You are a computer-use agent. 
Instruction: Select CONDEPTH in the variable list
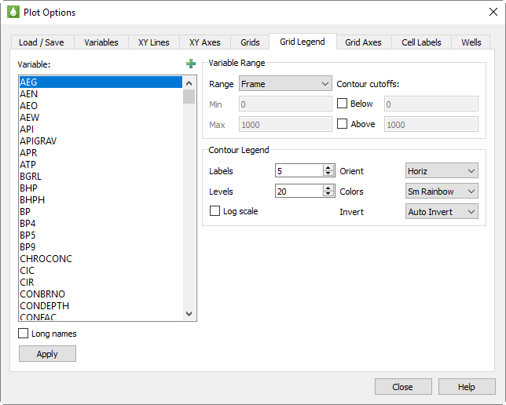[101, 305]
